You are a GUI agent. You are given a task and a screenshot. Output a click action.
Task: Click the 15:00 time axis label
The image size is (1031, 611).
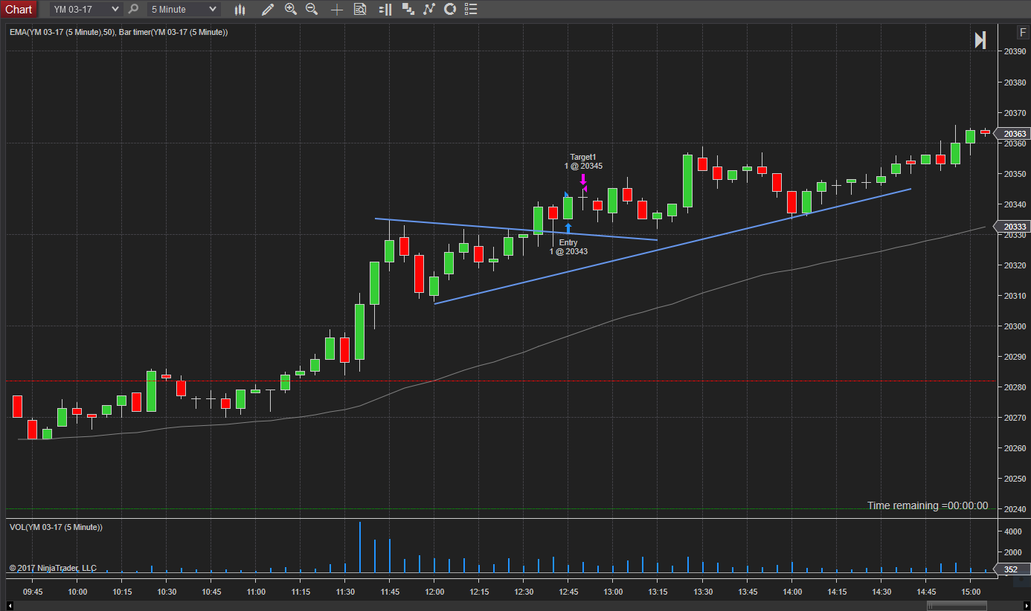click(x=971, y=592)
